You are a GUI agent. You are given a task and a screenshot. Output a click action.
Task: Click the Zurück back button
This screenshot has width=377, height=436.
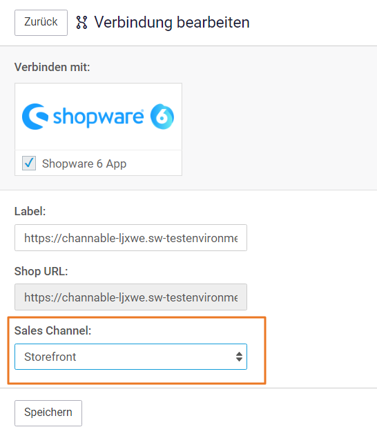(41, 23)
